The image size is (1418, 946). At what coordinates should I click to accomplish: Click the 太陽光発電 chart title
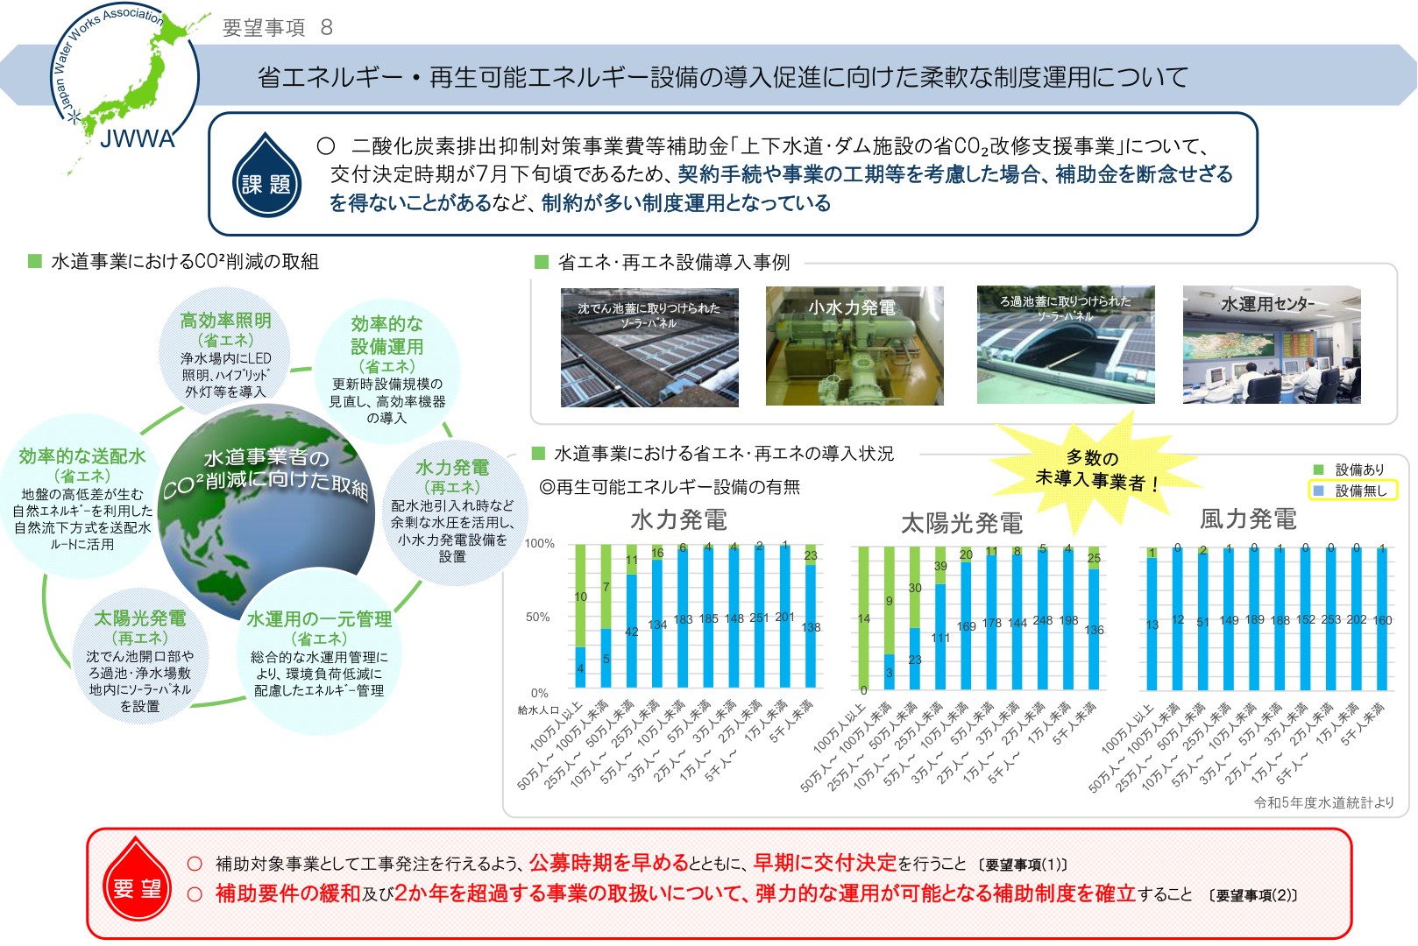pyautogui.click(x=961, y=524)
